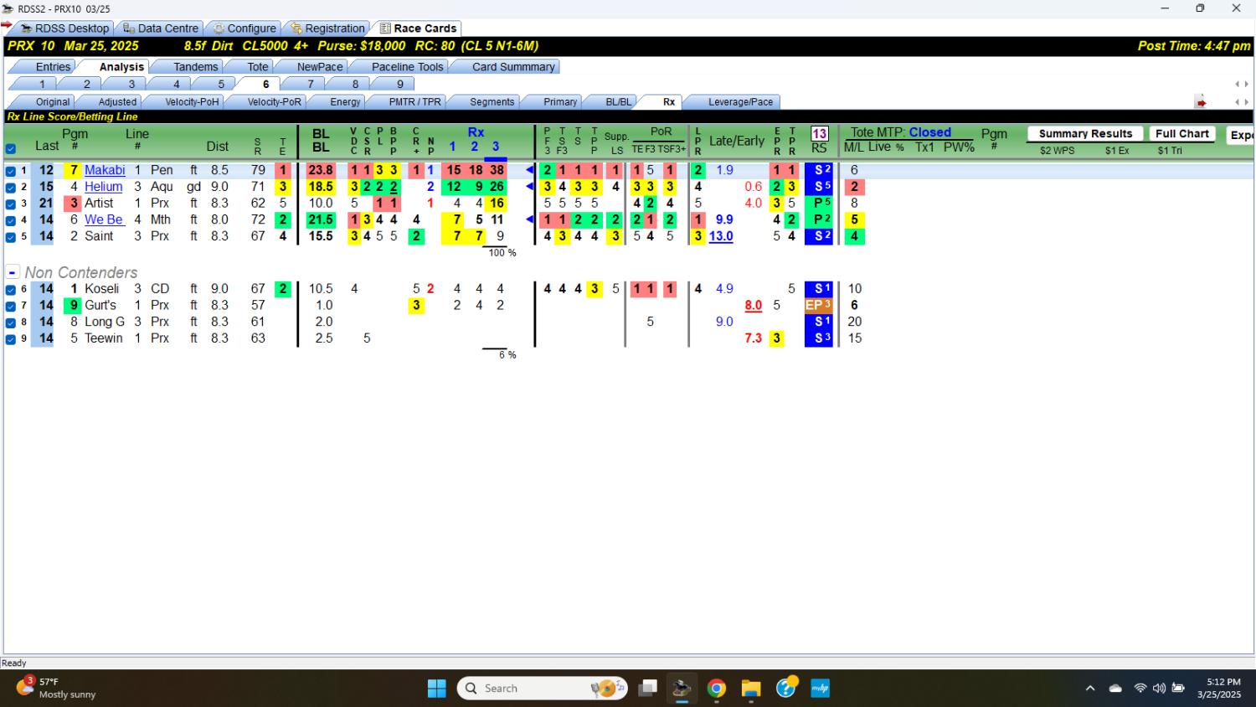Viewport: 1256px width, 707px height.
Task: Click the Rx column header label
Action: click(476, 132)
